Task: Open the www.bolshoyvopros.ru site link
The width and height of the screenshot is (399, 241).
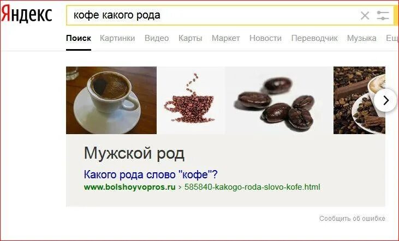Action: click(129, 187)
